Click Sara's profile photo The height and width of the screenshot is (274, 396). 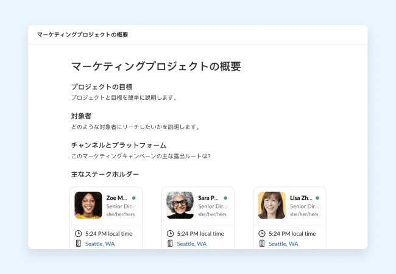pos(180,205)
